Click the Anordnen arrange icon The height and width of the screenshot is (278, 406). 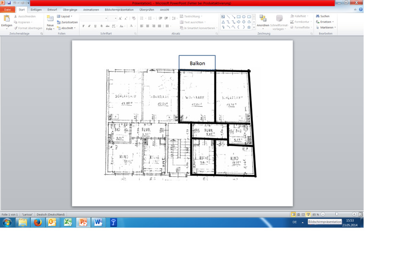click(x=263, y=18)
